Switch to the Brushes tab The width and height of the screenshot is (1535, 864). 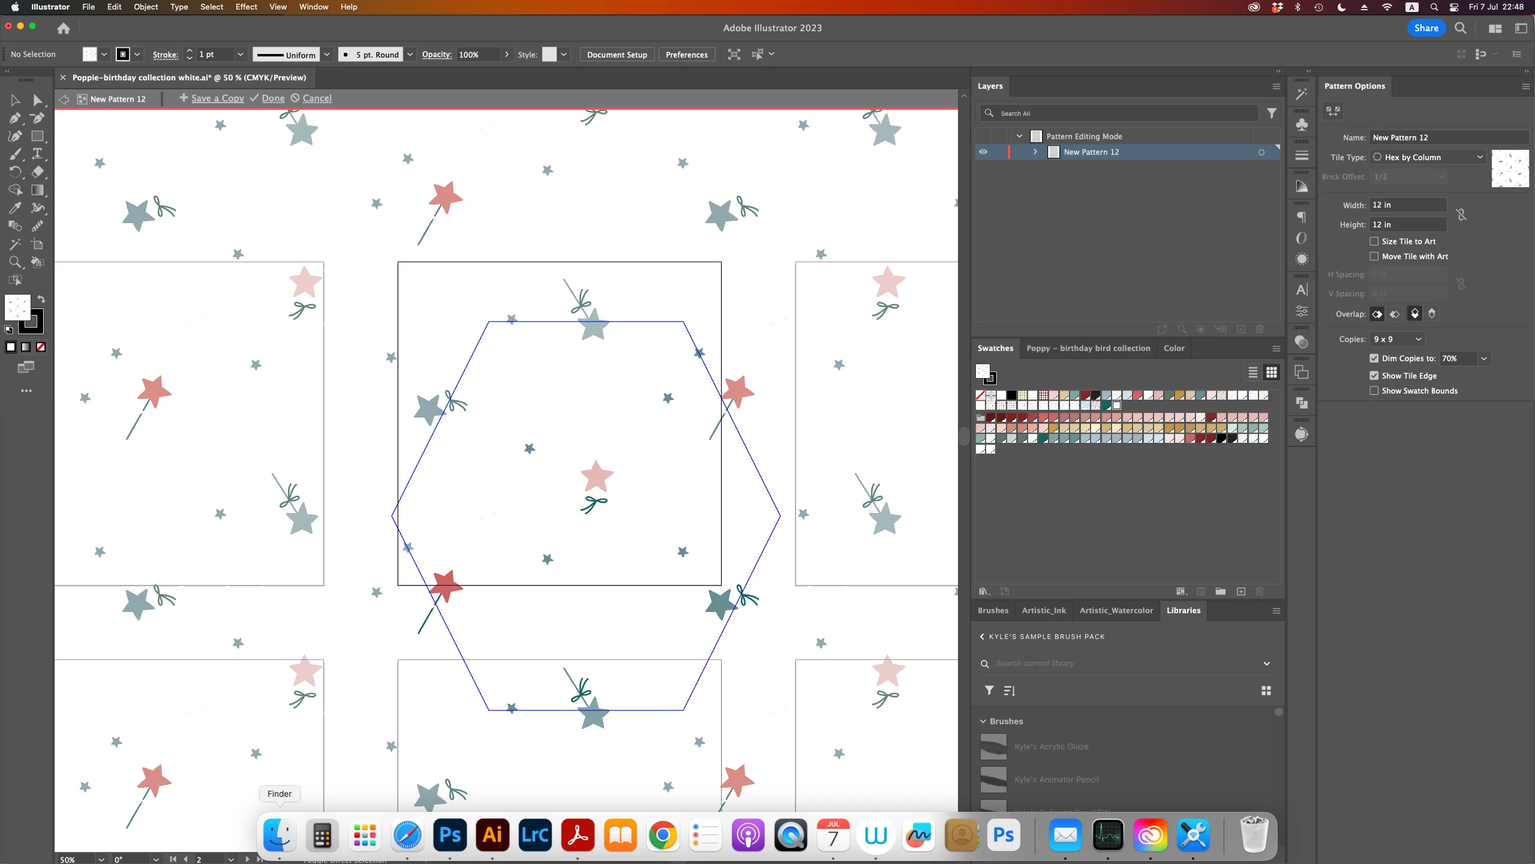point(993,610)
